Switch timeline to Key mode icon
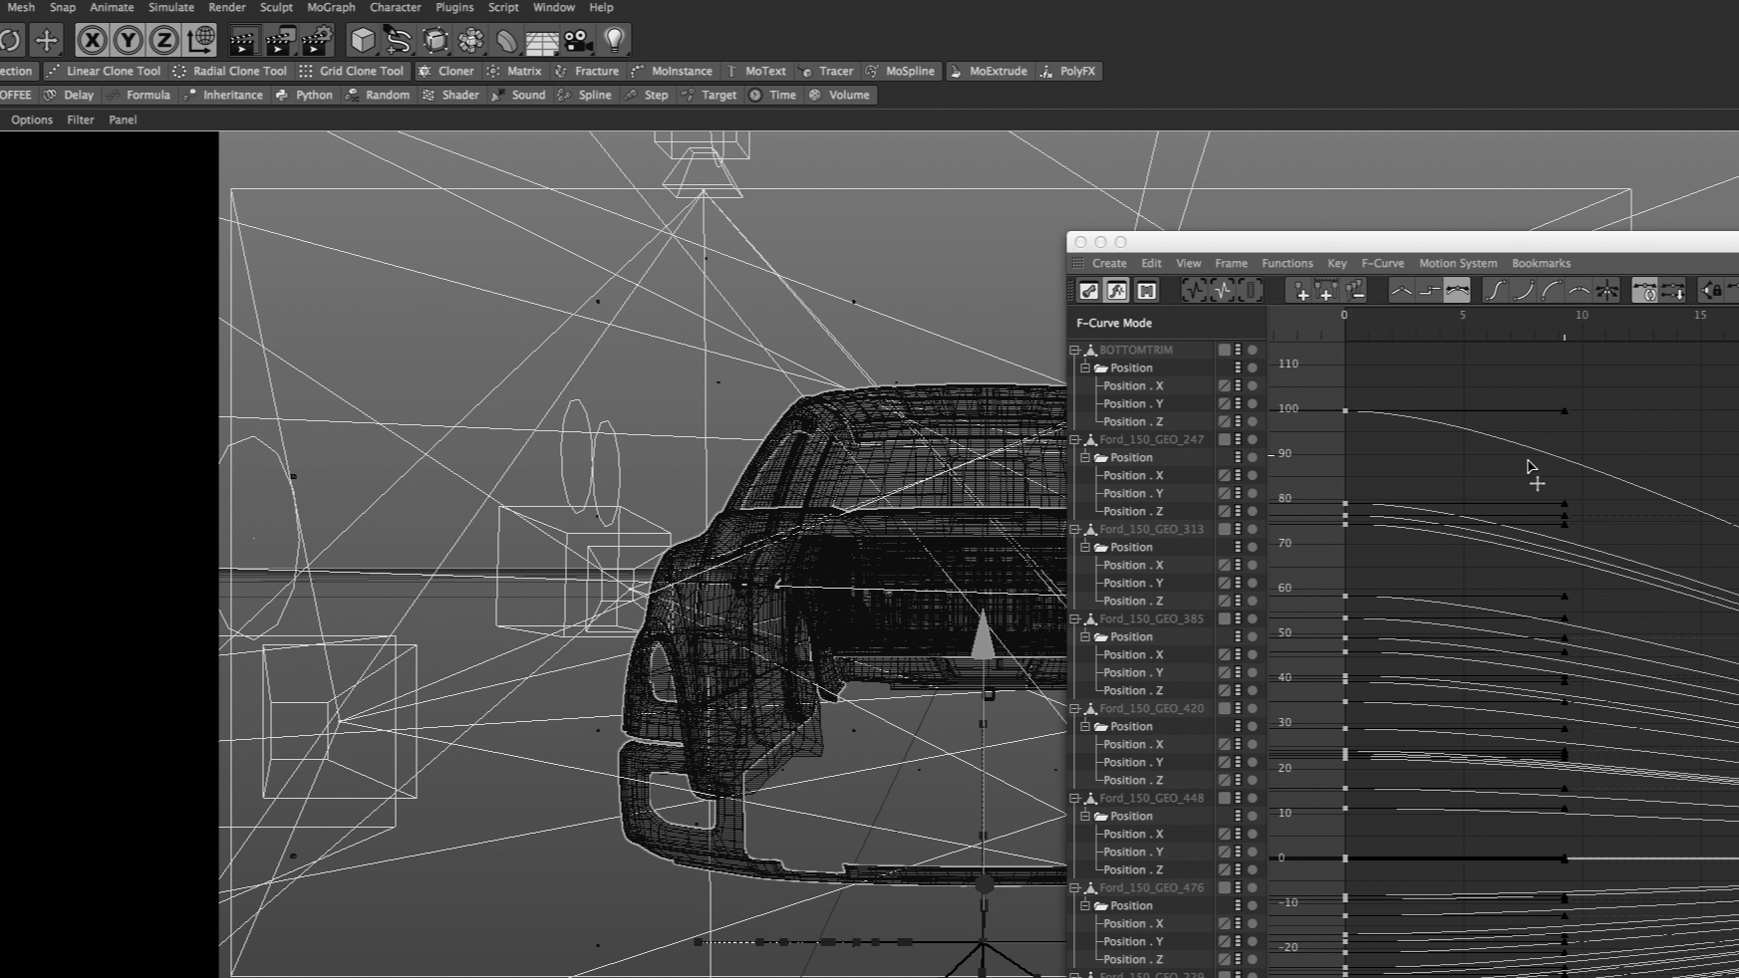The height and width of the screenshot is (978, 1739). (1088, 291)
